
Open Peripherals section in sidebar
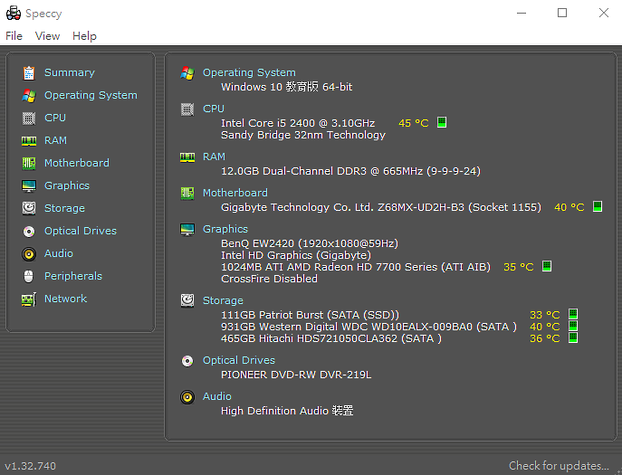[x=73, y=276]
